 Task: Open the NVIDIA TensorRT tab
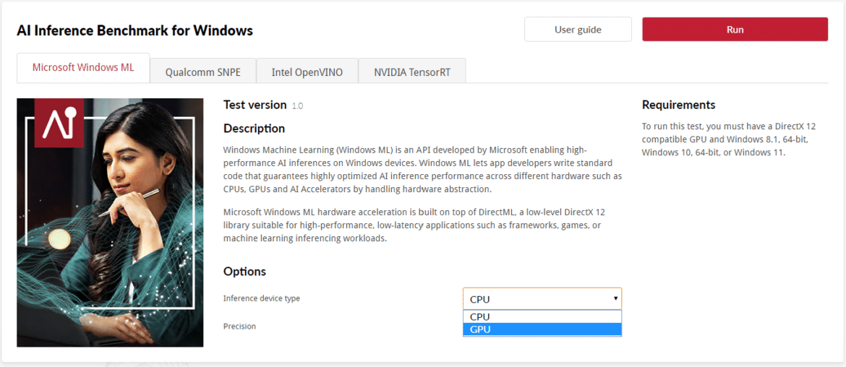click(x=412, y=72)
